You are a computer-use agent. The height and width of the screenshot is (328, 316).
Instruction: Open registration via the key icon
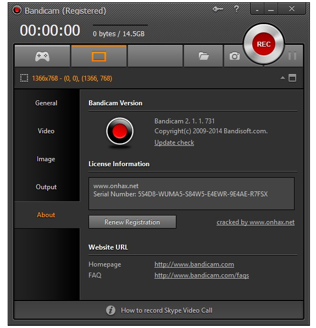pyautogui.click(x=218, y=9)
